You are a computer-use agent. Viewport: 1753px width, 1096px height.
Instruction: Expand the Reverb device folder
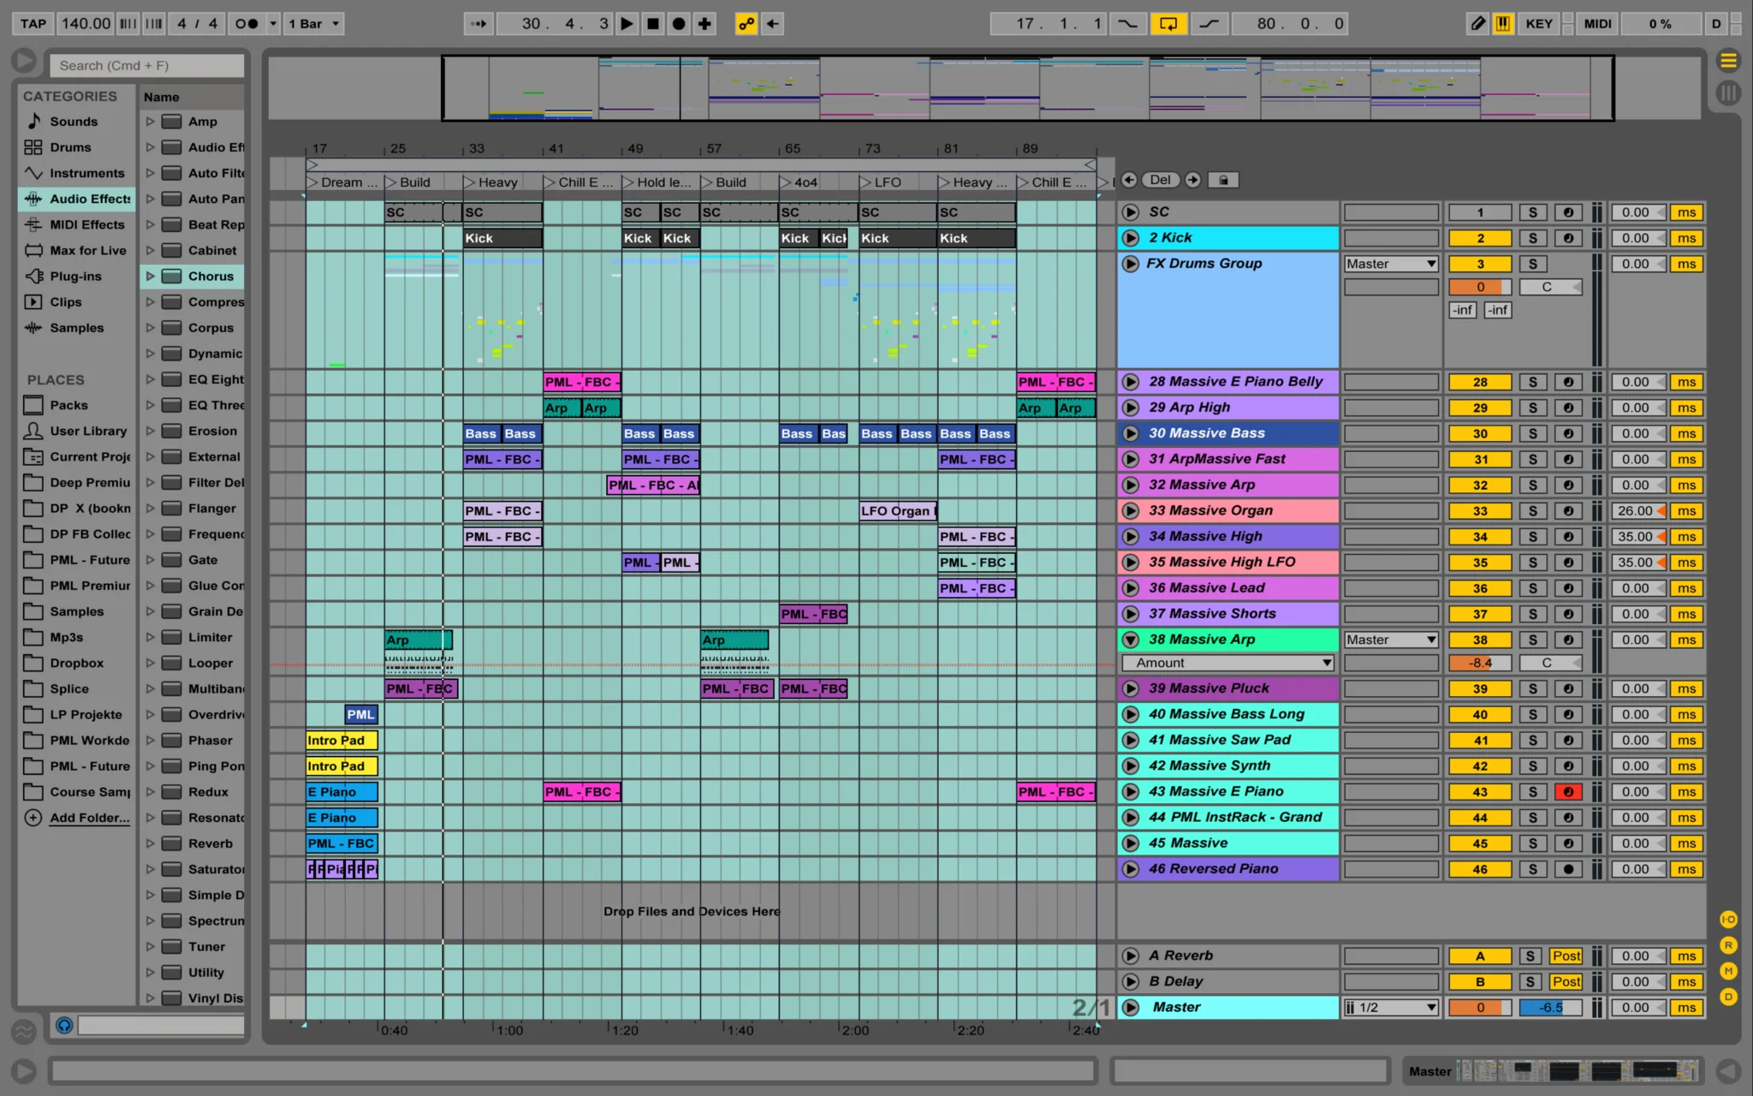coord(150,843)
